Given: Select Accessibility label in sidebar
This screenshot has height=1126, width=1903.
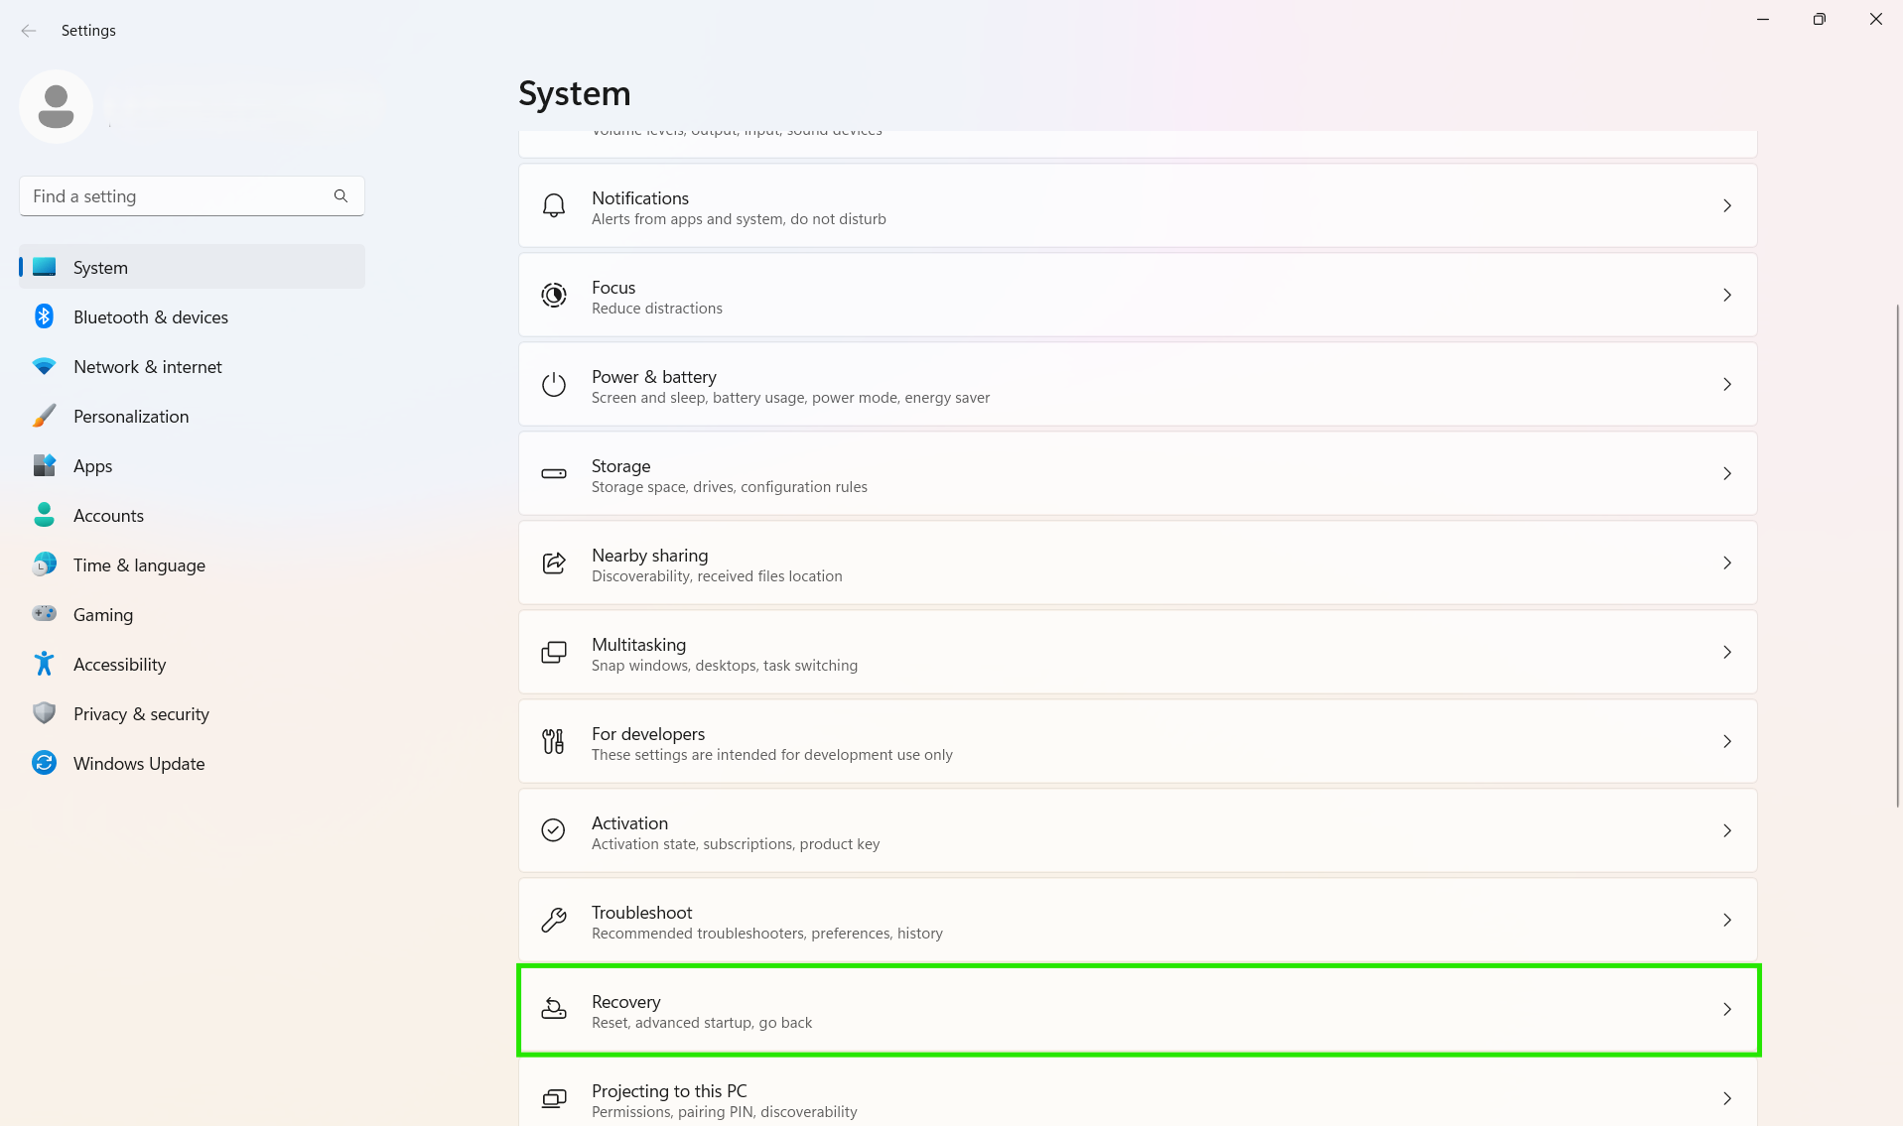Looking at the screenshot, I should (x=119, y=664).
